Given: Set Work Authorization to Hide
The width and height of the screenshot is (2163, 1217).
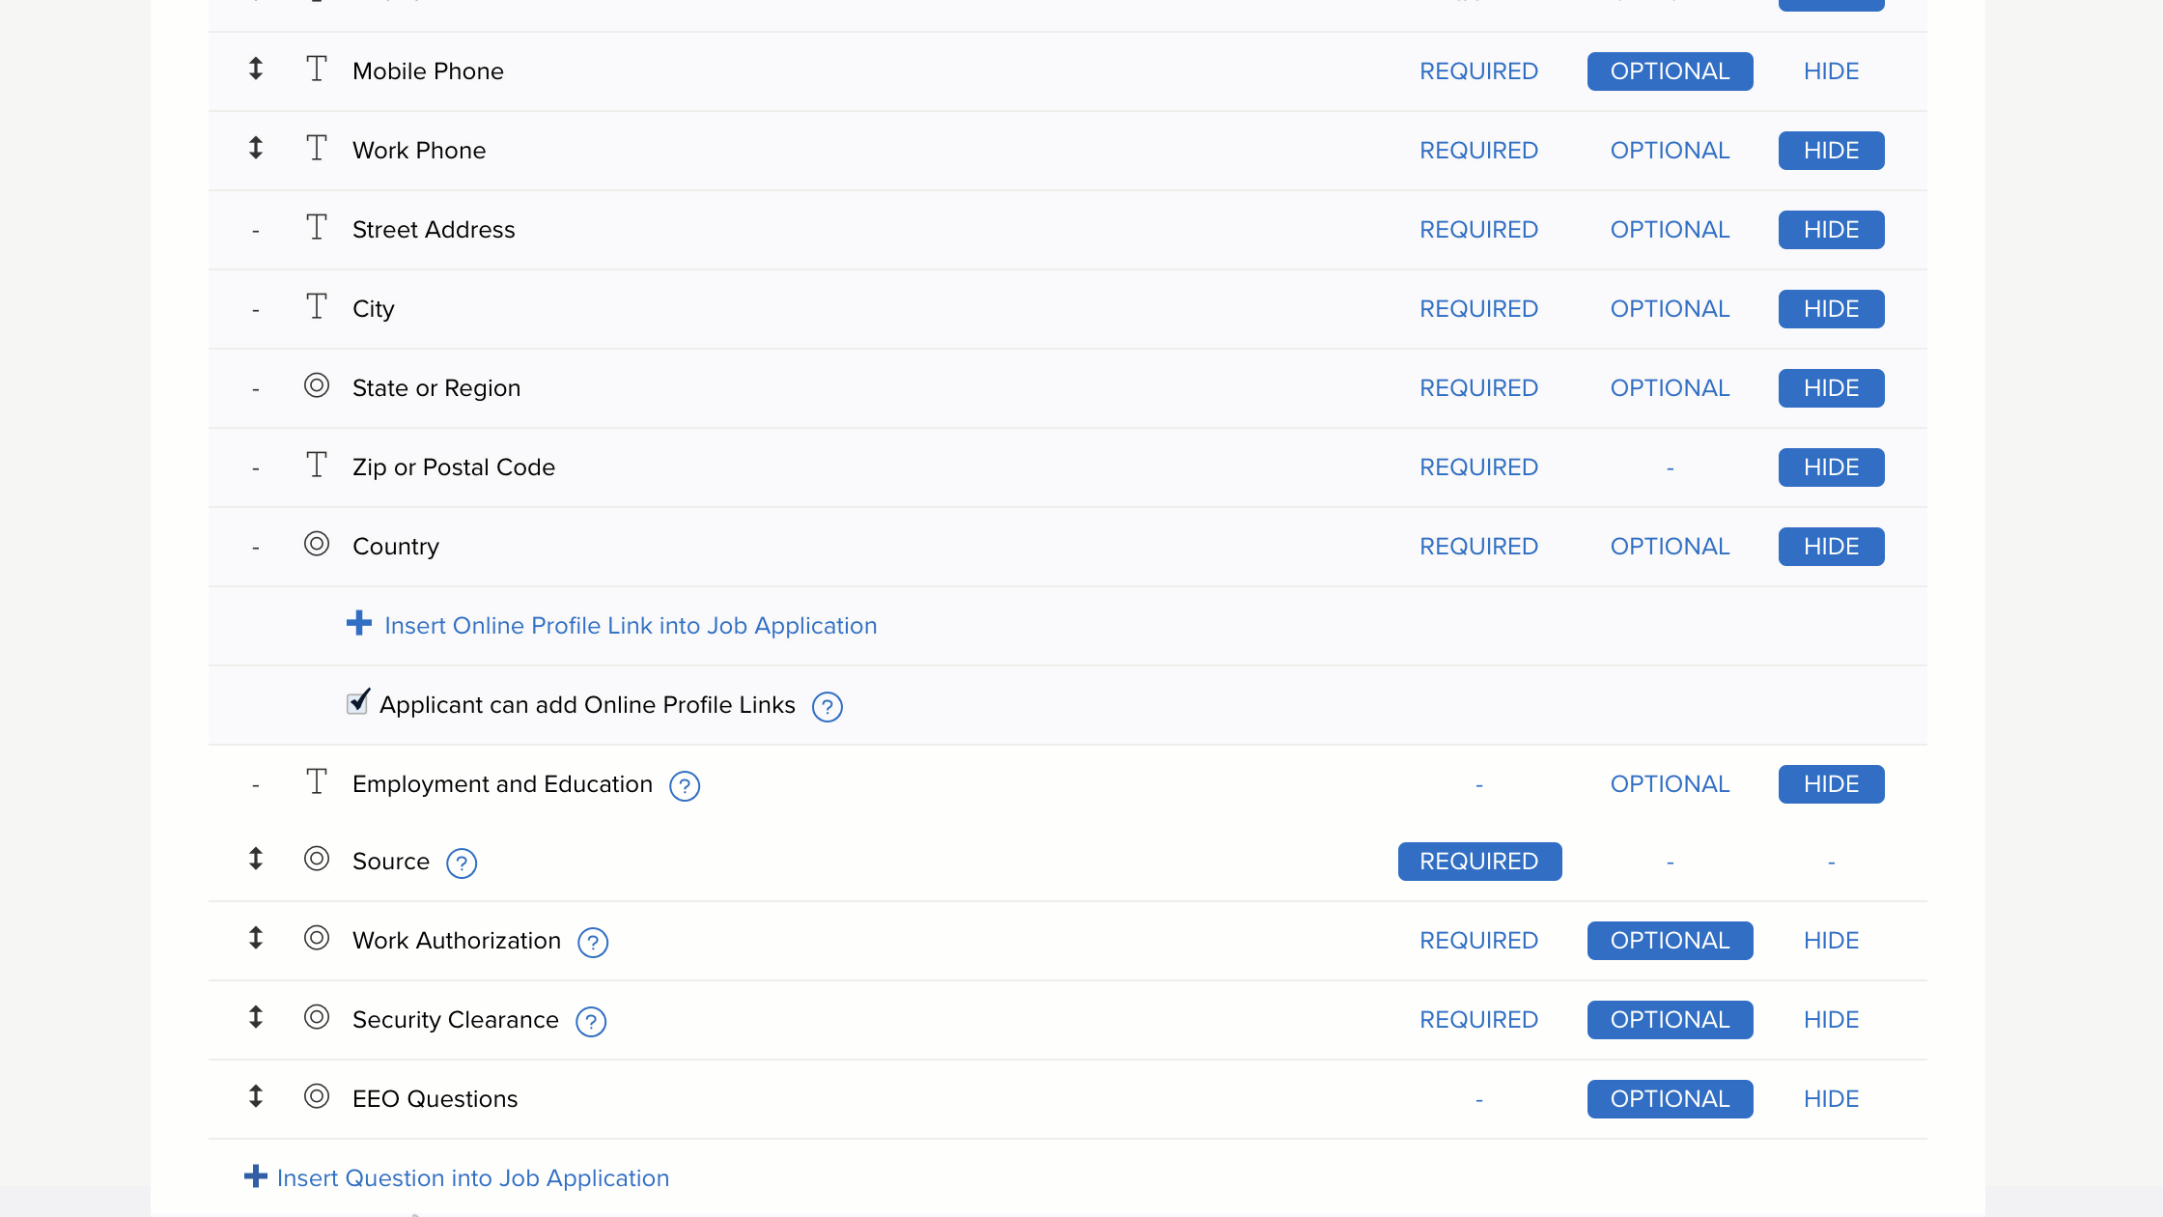Looking at the screenshot, I should click(1831, 941).
